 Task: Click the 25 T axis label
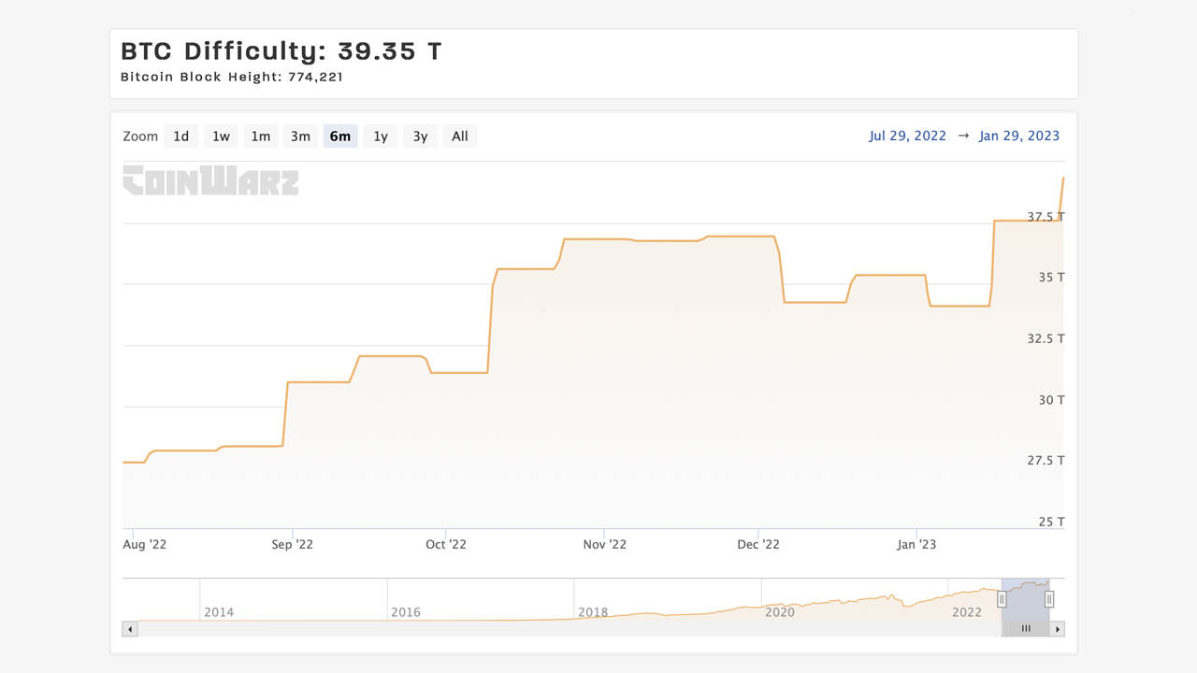pos(1051,522)
